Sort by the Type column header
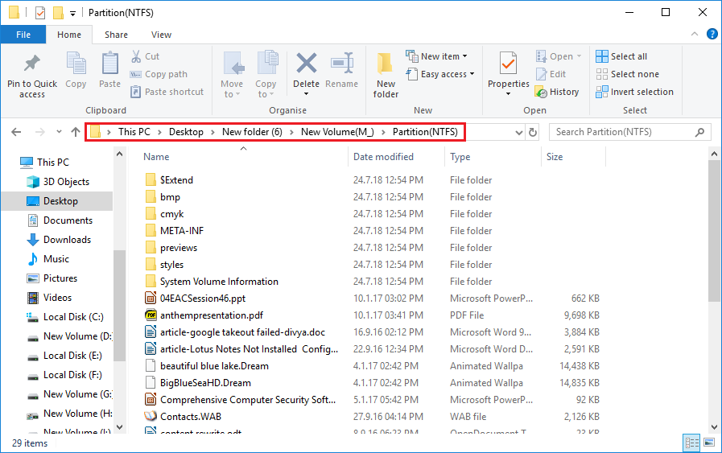The height and width of the screenshot is (453, 722). (x=493, y=157)
